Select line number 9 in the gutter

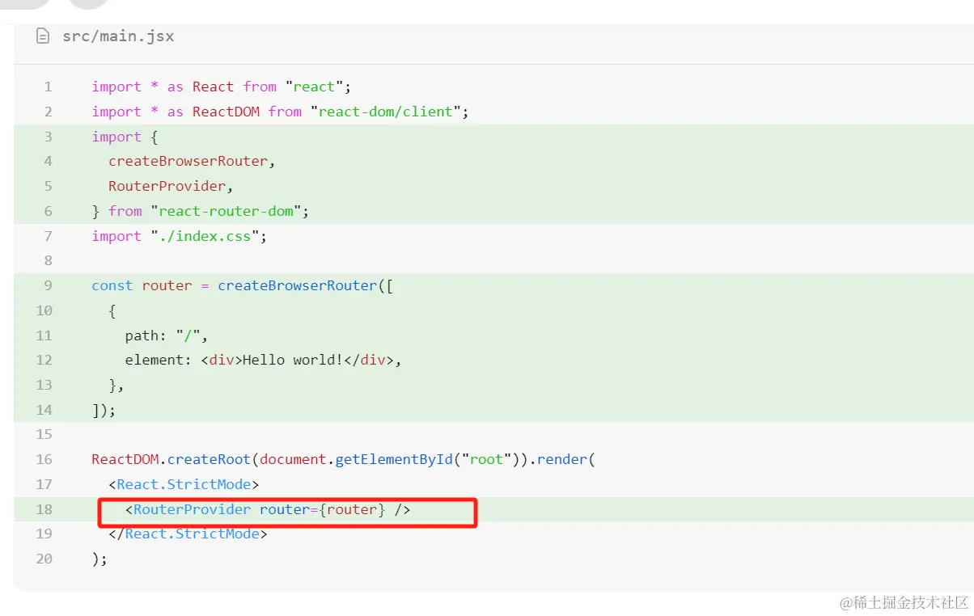(x=48, y=285)
